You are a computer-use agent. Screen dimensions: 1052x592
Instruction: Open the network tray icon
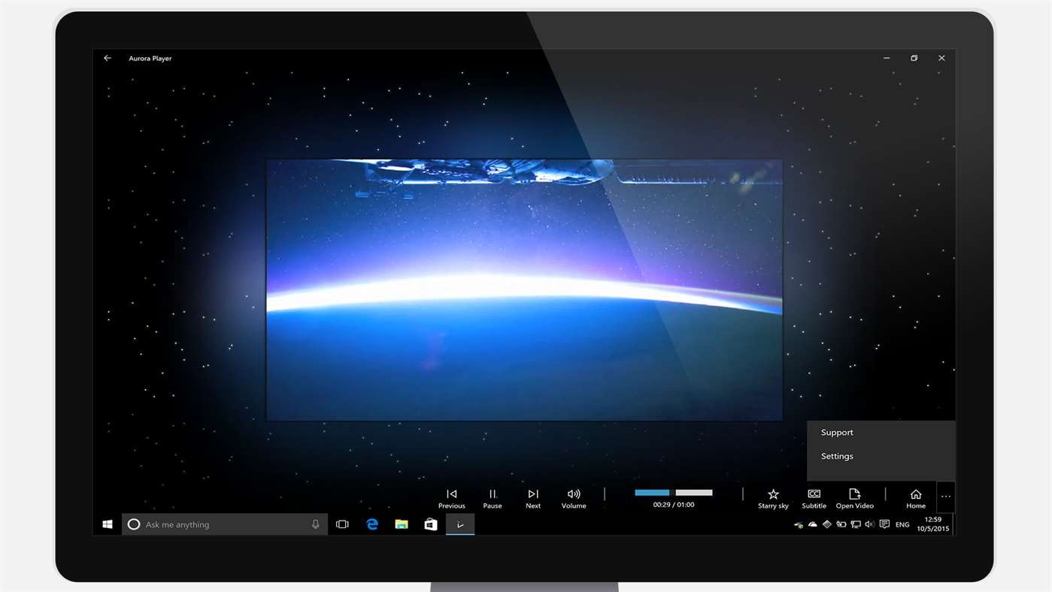856,524
